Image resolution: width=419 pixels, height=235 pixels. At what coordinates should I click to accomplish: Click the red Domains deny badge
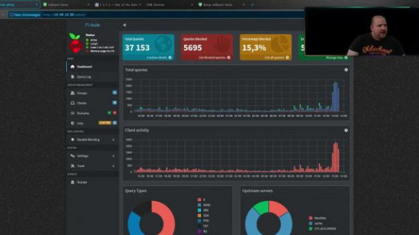tap(115, 113)
